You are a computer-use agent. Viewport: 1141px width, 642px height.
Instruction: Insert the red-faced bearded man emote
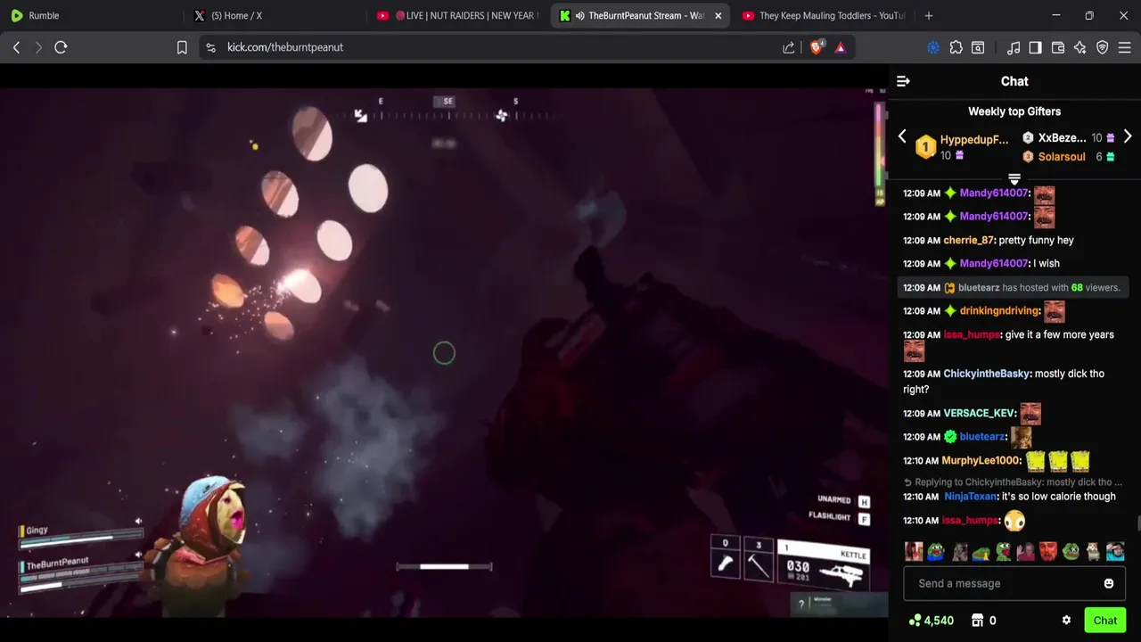pos(1048,552)
